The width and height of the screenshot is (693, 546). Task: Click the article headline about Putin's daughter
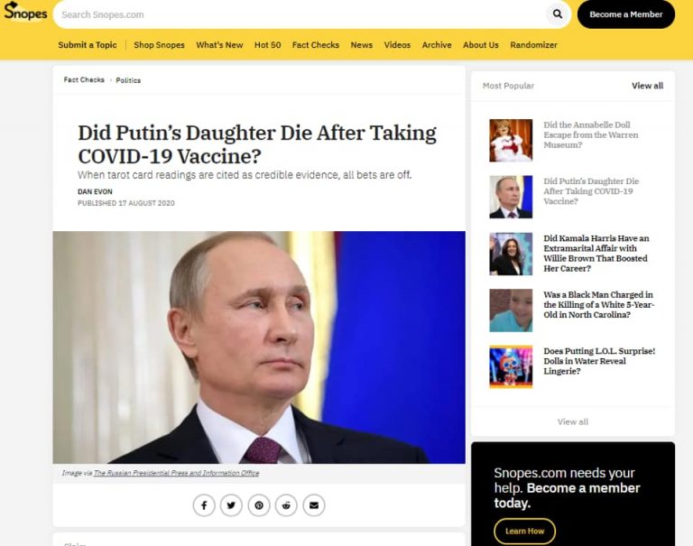(257, 144)
